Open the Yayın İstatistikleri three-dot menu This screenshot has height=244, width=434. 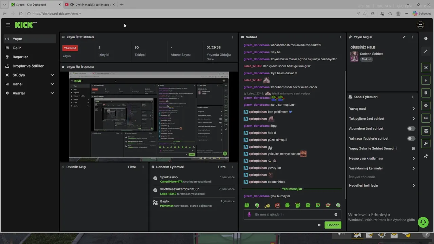click(233, 37)
